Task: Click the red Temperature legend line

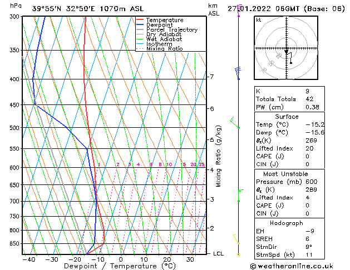Action: tap(140, 20)
